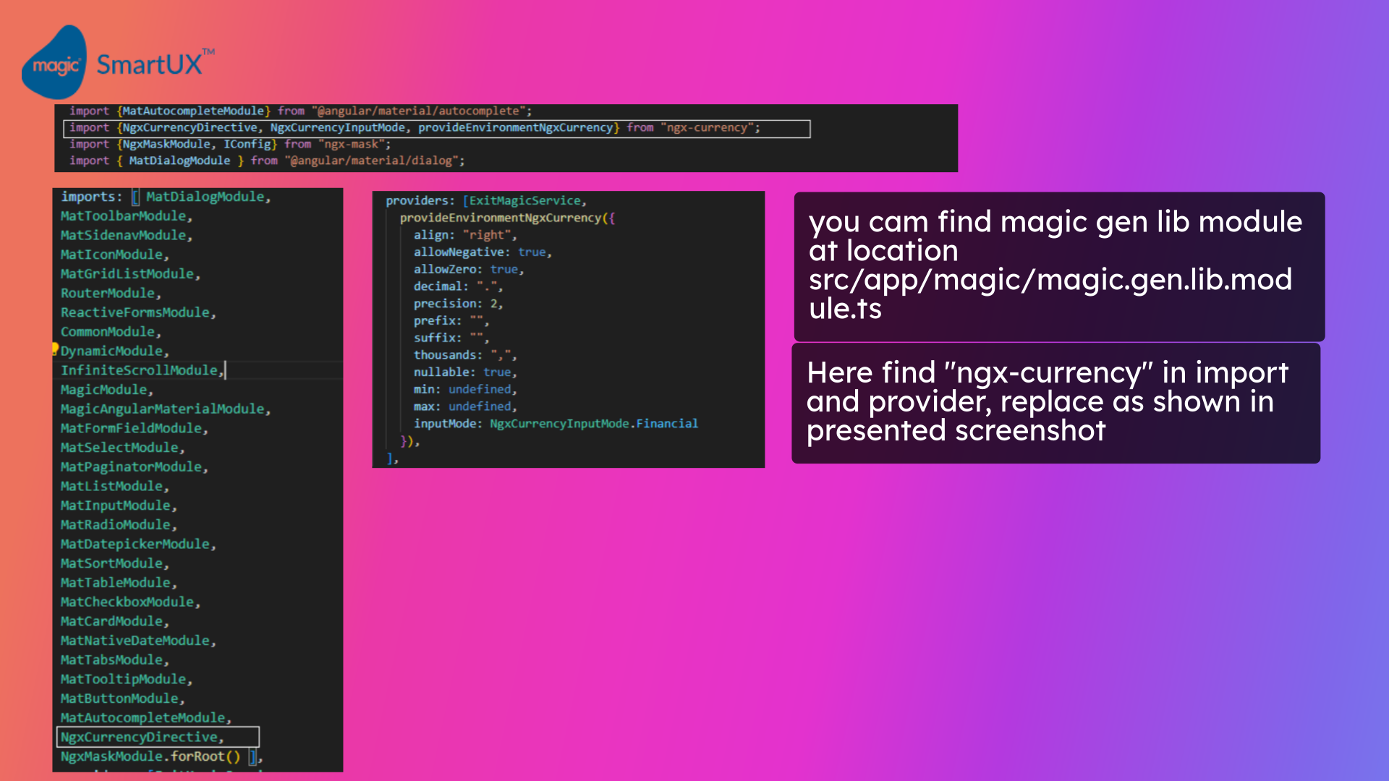The height and width of the screenshot is (781, 1389).
Task: Click MatDialogModule at top of imports array
Action: [x=206, y=196]
